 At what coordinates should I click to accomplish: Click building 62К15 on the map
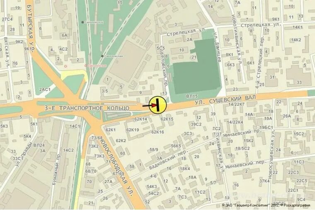click(x=167, y=119)
